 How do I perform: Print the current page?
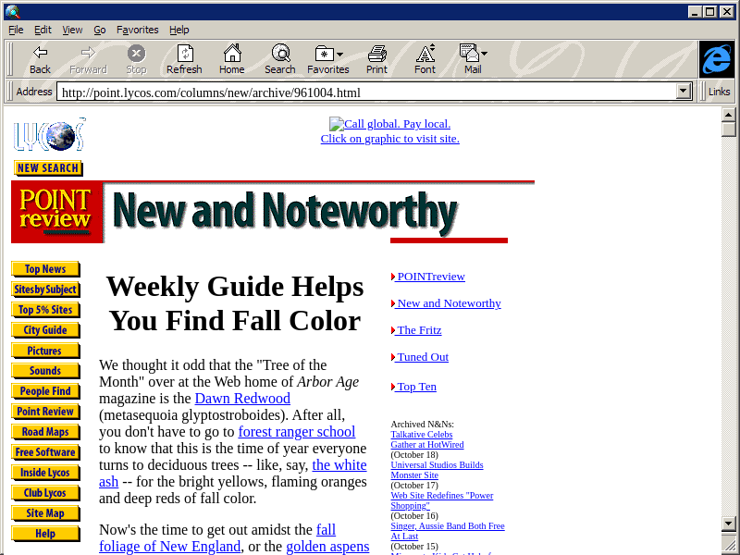tap(376, 59)
